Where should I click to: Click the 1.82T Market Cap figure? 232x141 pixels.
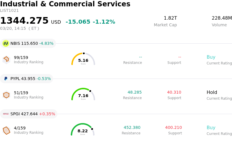pos(170,18)
